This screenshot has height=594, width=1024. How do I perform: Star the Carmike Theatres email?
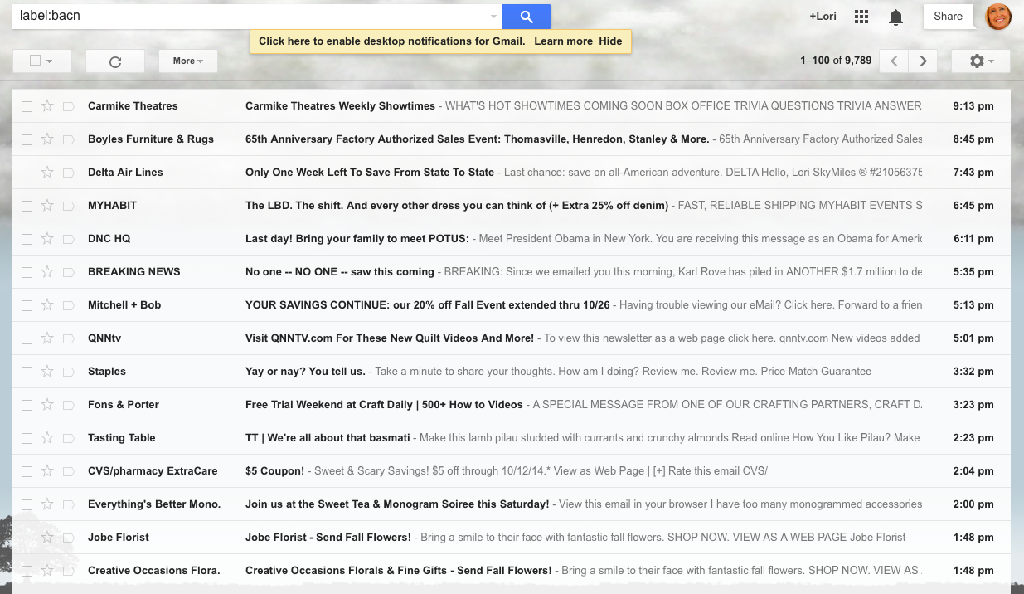click(x=47, y=105)
